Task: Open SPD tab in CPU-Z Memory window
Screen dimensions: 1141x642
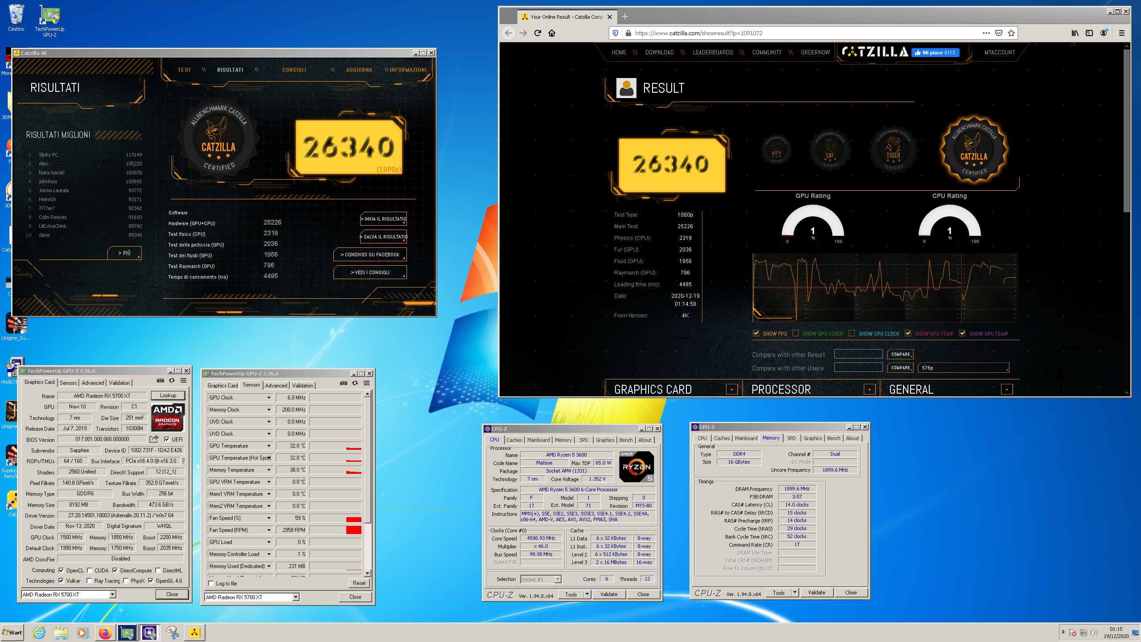Action: pos(791,438)
